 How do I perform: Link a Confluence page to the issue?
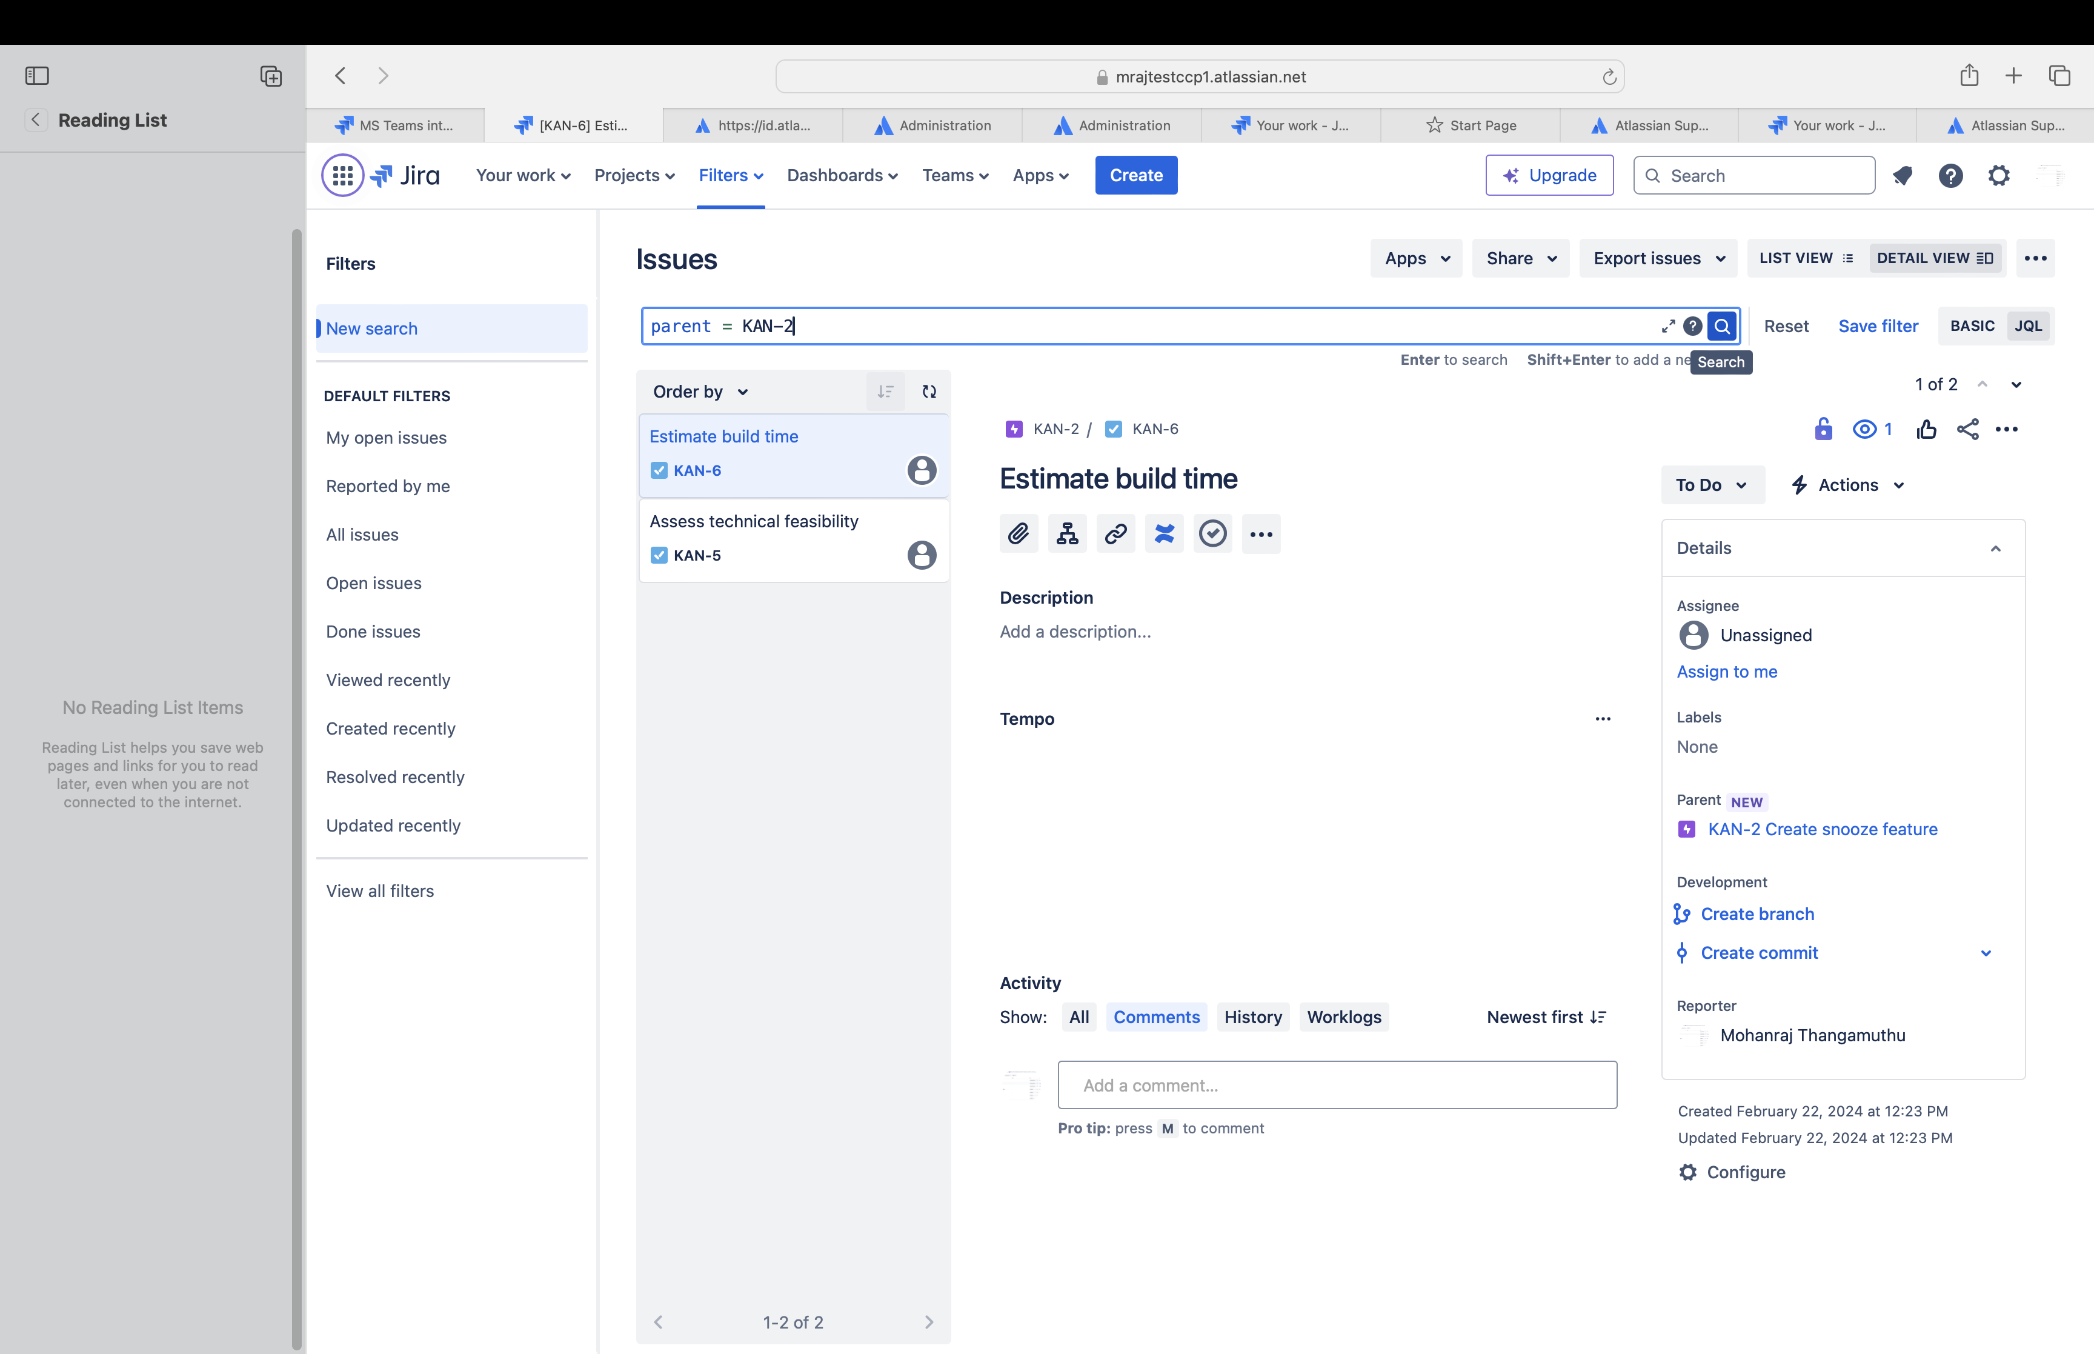point(1165,534)
